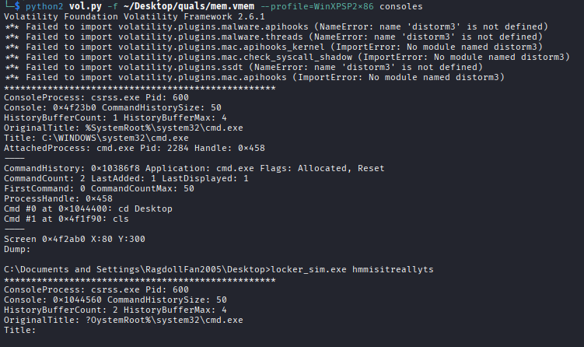Click the CommandHistory: 0x10386f8 line

pyautogui.click(x=194, y=167)
